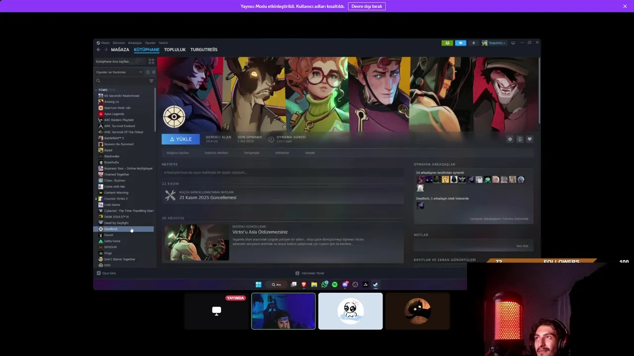Screen dimensions: 634x356
Task: Open 21 Kasım 2025 Güncellemesi news
Action: click(208, 197)
